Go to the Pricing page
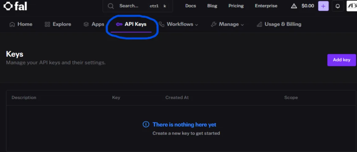 [x=236, y=6]
